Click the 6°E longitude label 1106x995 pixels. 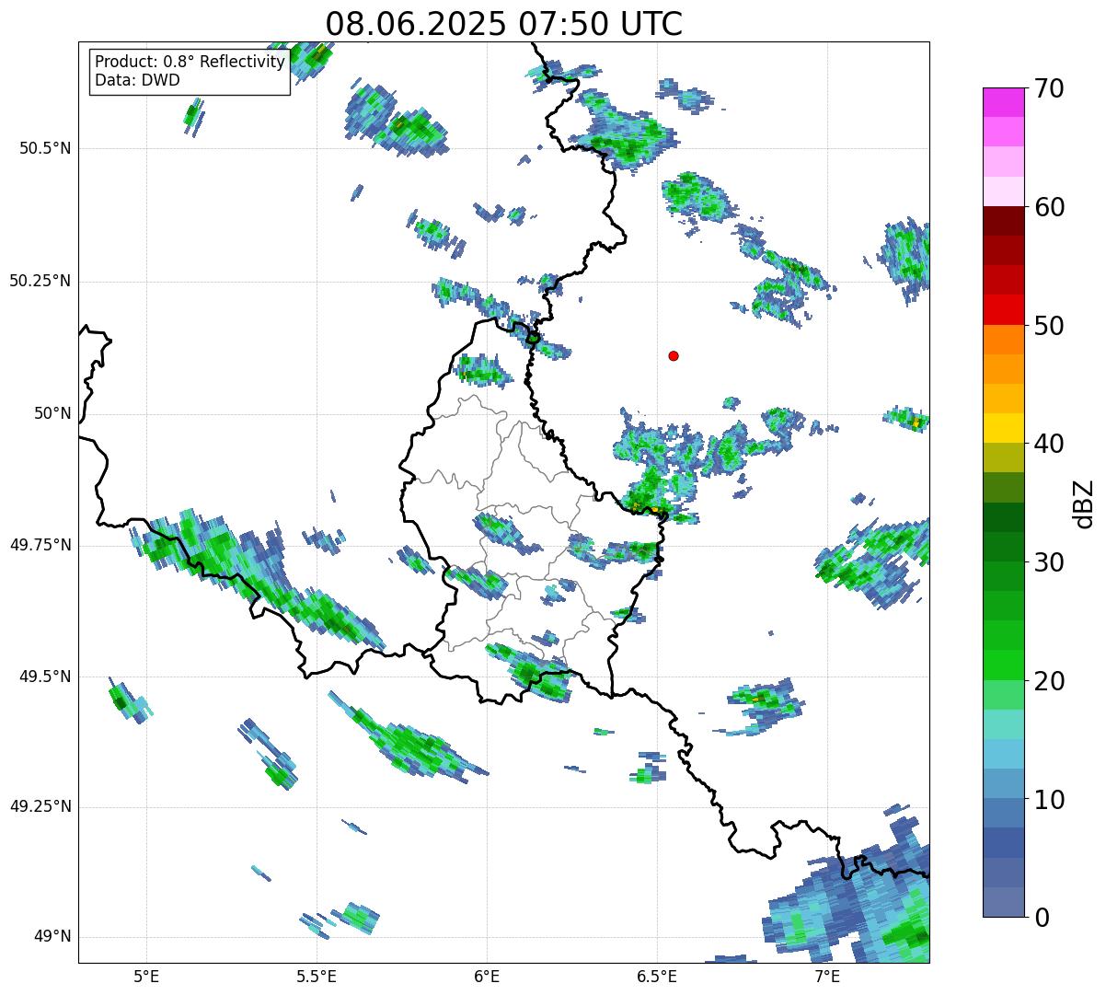pyautogui.click(x=487, y=976)
